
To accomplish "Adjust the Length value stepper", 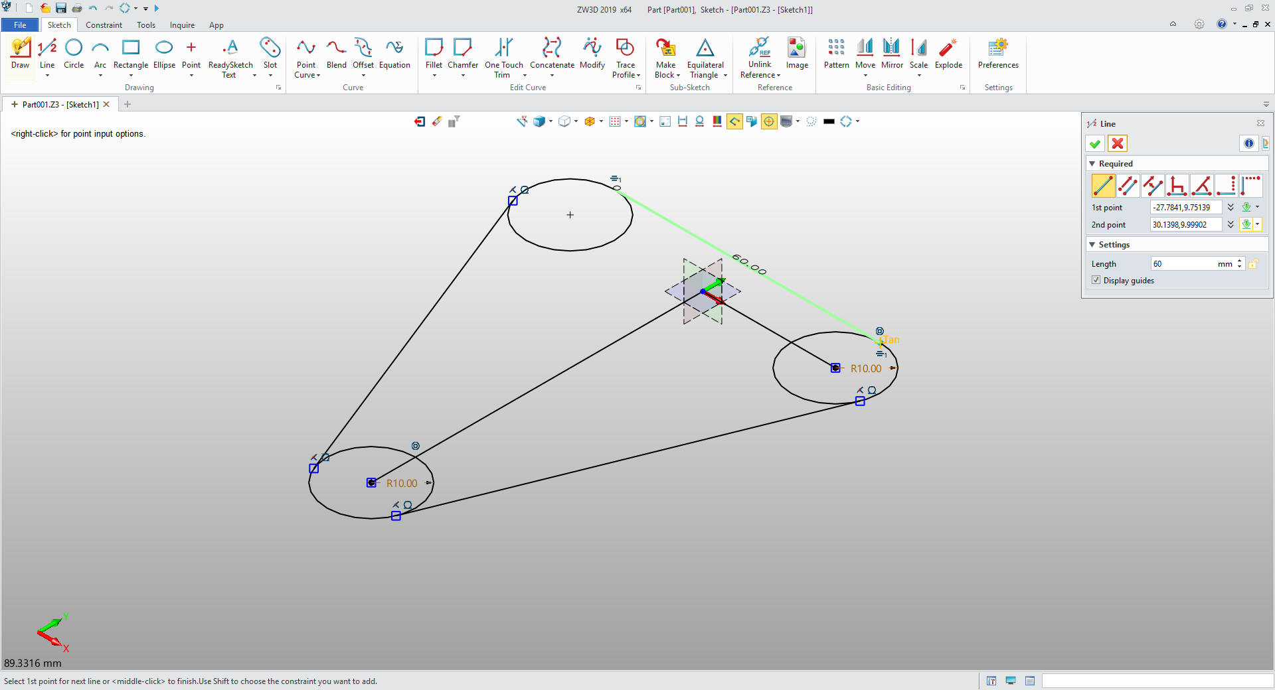I will pos(1240,264).
